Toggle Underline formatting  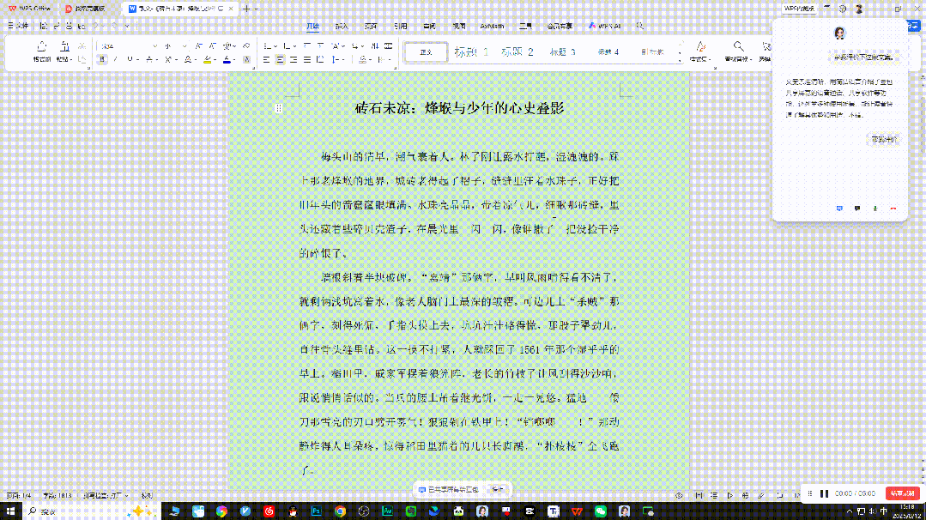pos(130,59)
